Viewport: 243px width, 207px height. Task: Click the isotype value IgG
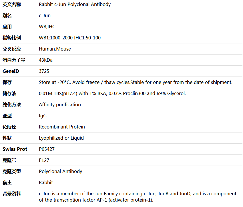[43, 116]
